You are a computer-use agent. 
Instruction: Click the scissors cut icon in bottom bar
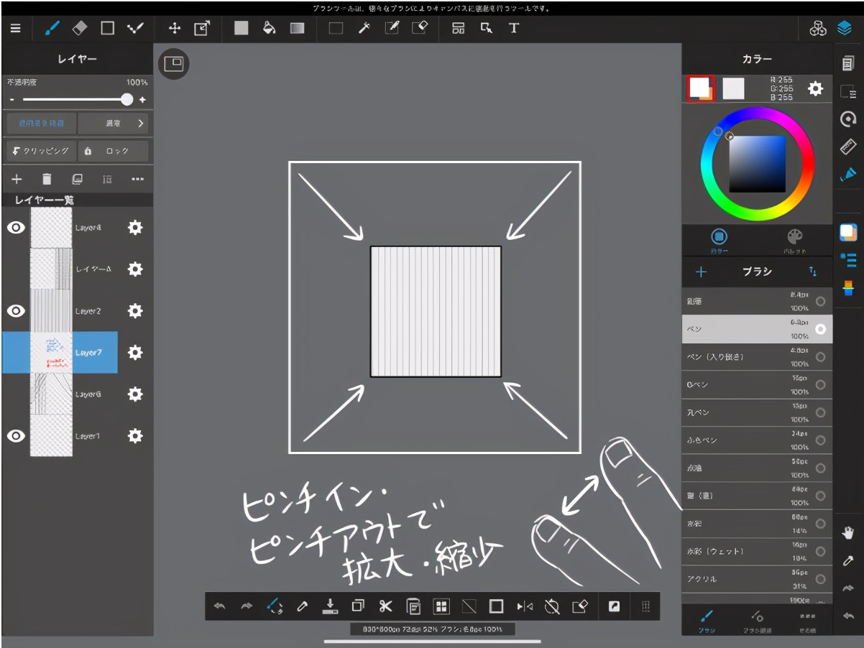[x=386, y=606]
